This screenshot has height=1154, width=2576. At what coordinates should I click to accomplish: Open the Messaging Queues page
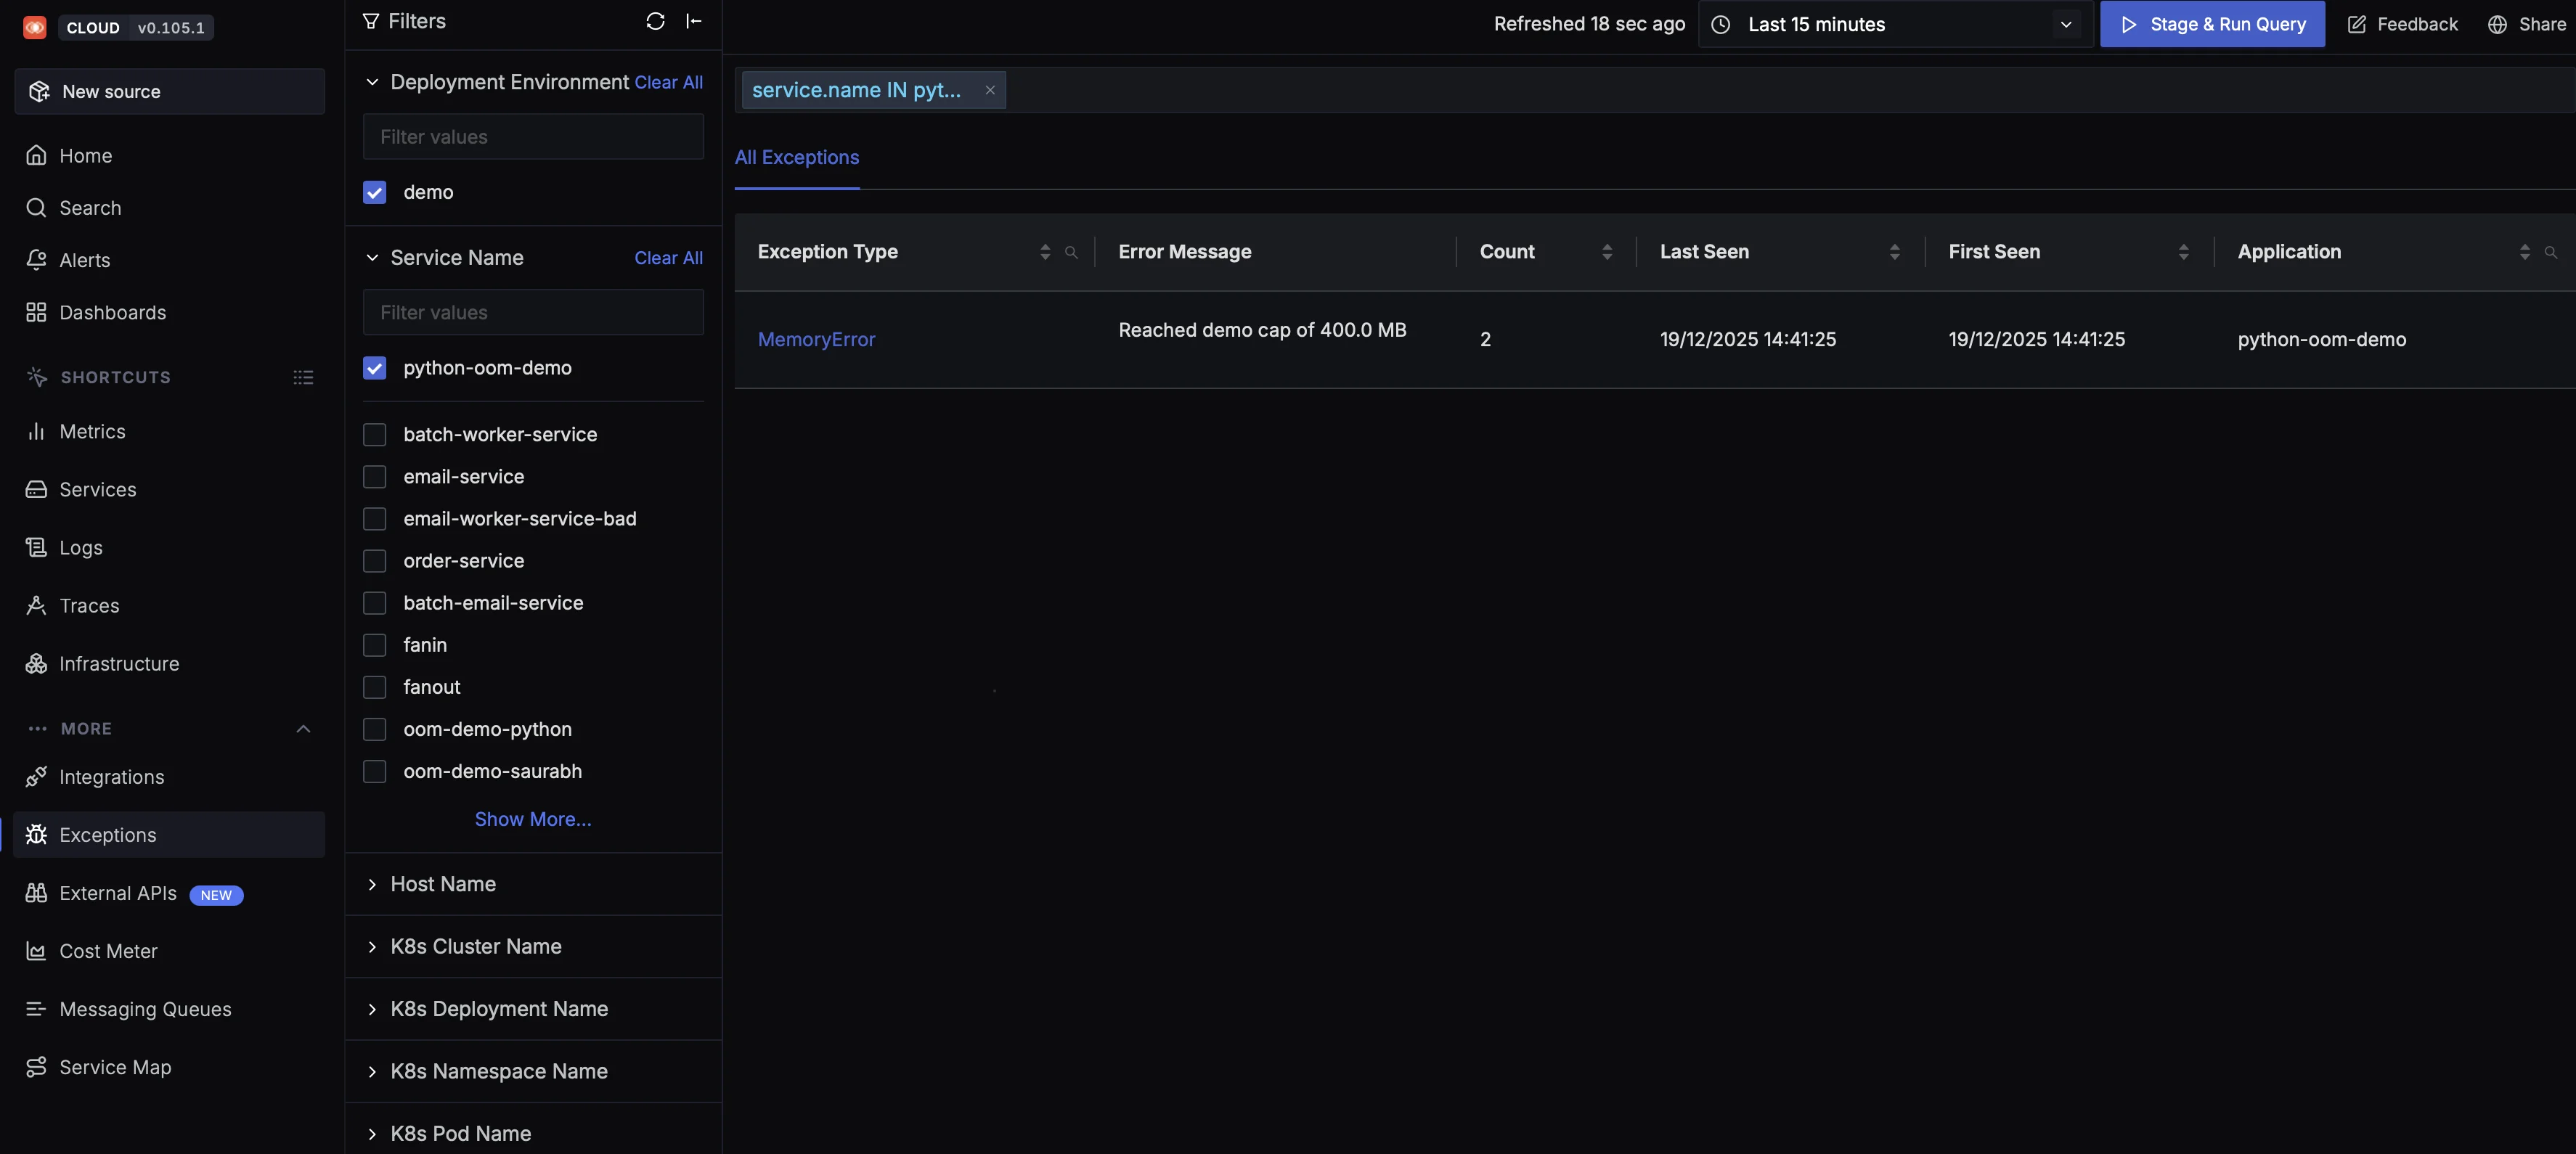pos(145,1009)
